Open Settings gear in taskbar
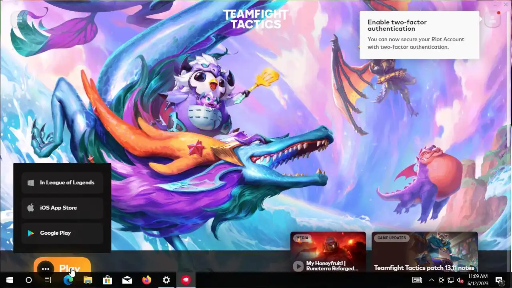The width and height of the screenshot is (512, 288). click(x=166, y=280)
